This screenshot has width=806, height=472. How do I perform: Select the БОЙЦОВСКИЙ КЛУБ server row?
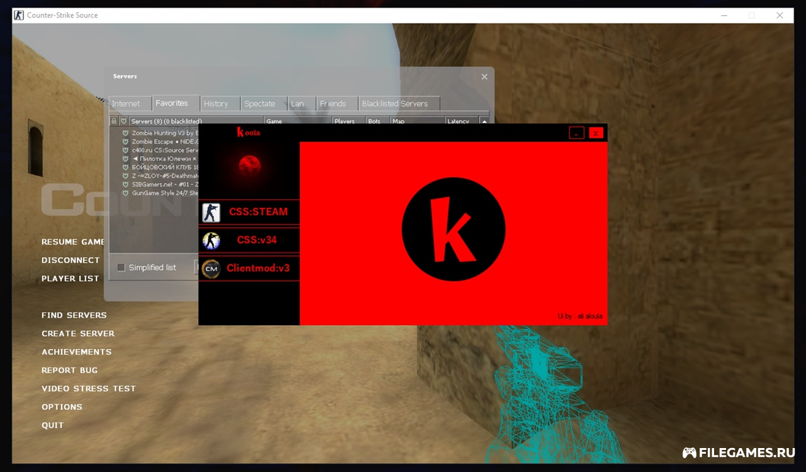(155, 167)
